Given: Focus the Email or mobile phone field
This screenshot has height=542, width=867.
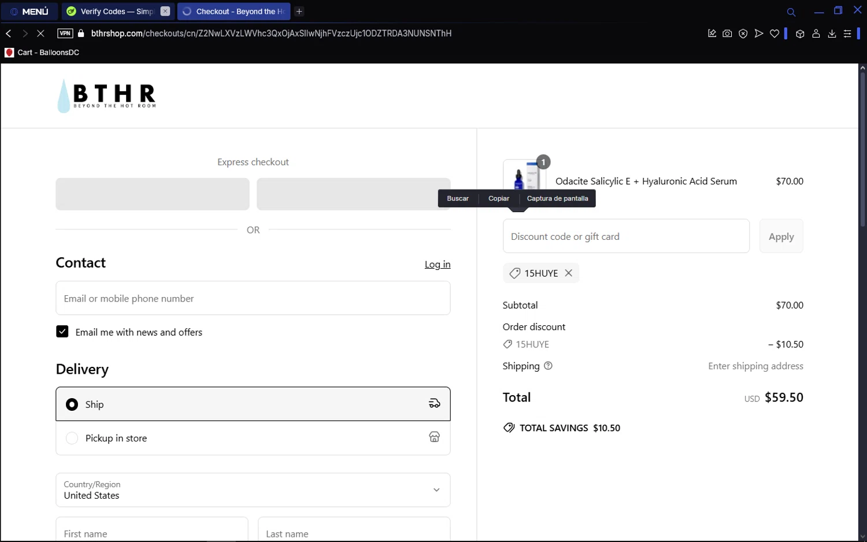Looking at the screenshot, I should point(253,298).
